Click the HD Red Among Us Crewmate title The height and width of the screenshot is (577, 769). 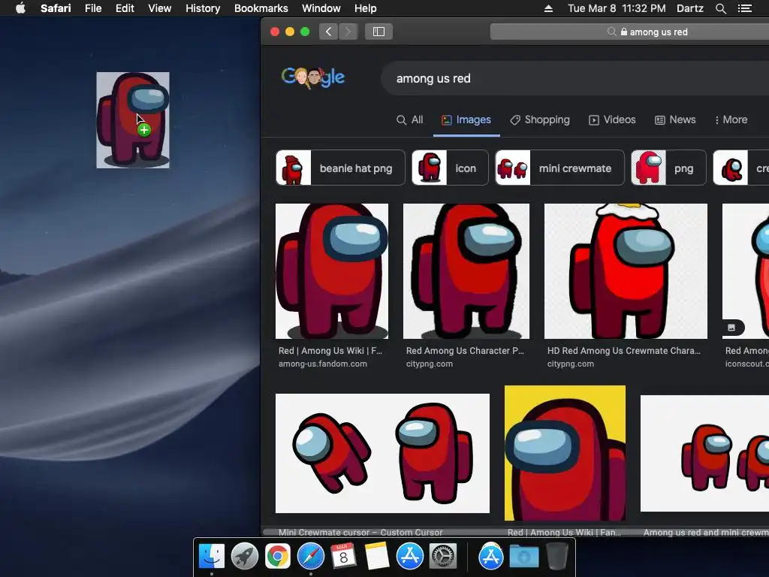click(624, 351)
